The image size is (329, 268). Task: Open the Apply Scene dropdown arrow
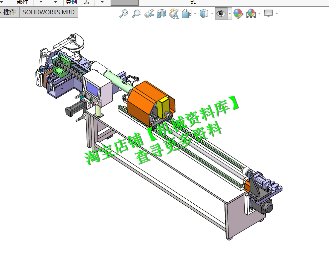259,14
